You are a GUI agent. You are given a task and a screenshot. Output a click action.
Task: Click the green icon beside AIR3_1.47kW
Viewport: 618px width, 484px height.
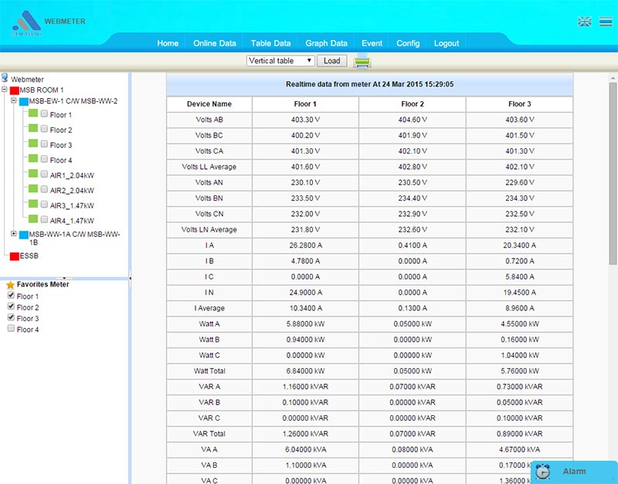click(33, 204)
